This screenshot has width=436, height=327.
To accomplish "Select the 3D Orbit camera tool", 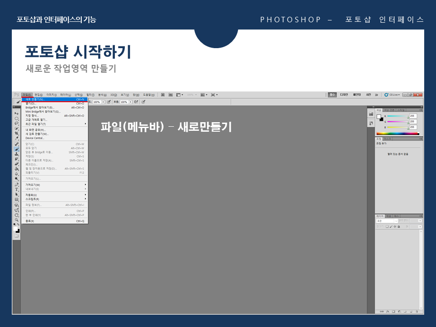I will click(x=17, y=210).
